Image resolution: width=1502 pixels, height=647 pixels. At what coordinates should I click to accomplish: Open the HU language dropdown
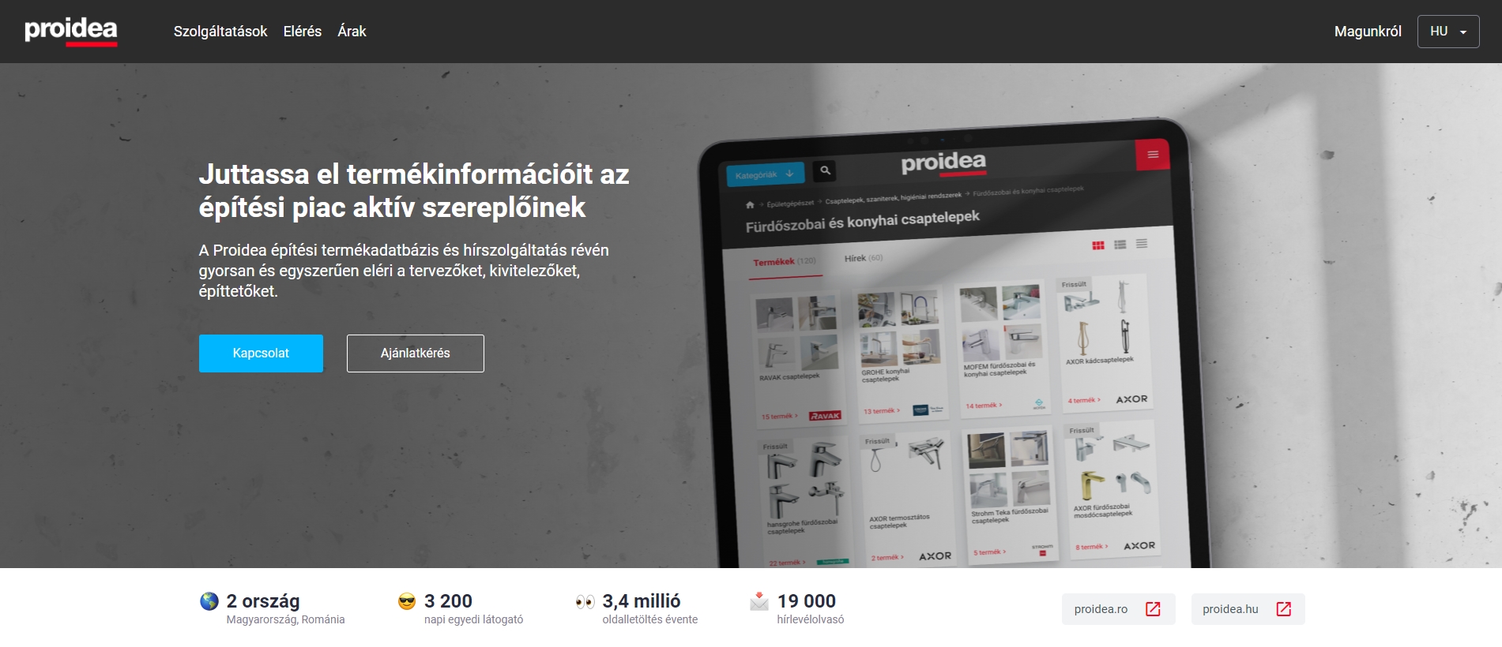click(x=1448, y=32)
